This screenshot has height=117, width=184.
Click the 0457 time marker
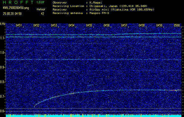pos(124,25)
